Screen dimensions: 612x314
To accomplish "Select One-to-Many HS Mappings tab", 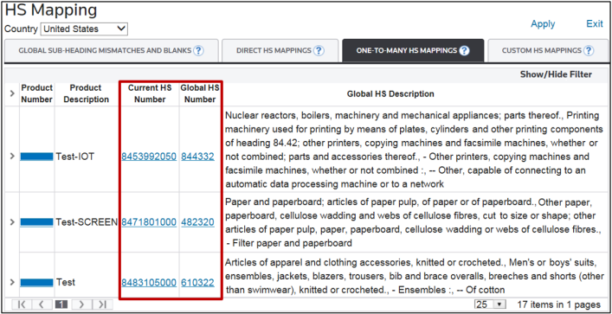I will pos(413,51).
